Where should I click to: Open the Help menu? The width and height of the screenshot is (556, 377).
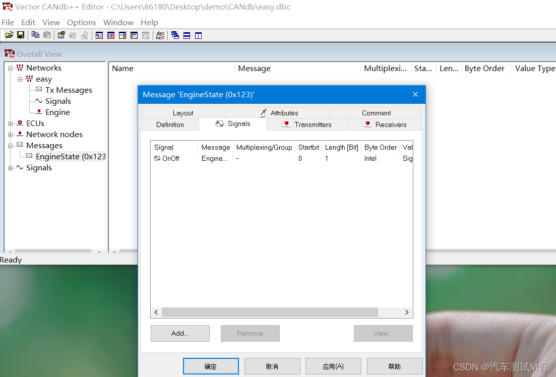point(149,22)
